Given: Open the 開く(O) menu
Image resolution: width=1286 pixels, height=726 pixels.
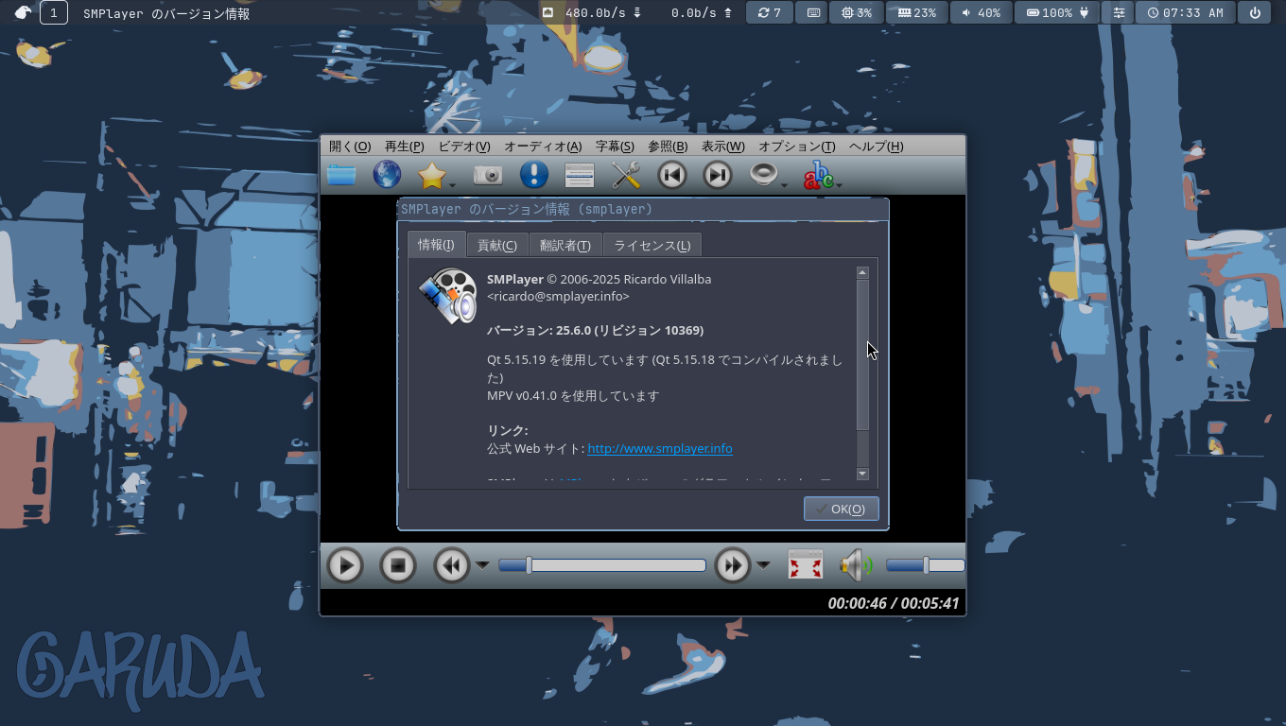Looking at the screenshot, I should (x=350, y=147).
